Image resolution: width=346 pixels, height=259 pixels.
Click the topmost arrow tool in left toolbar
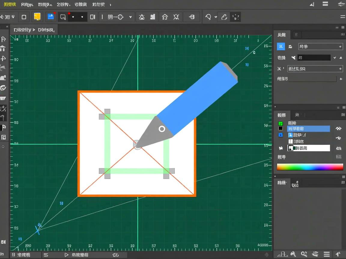coord(3,39)
